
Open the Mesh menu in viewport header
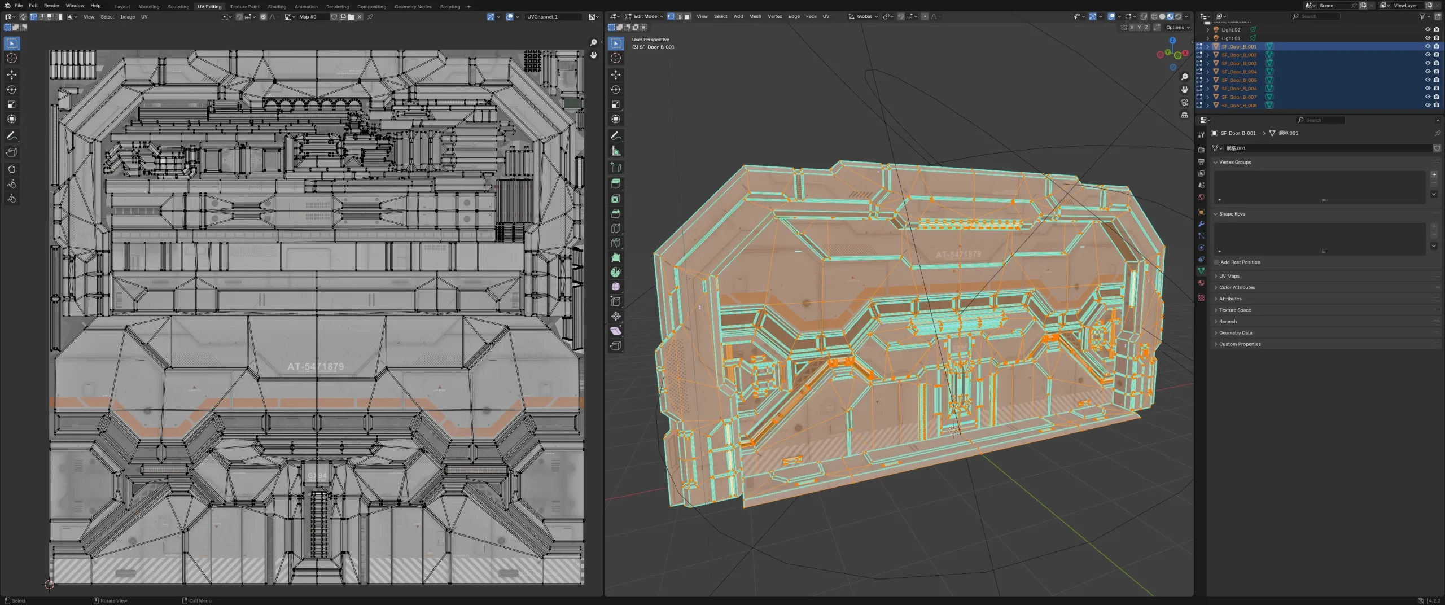point(755,16)
